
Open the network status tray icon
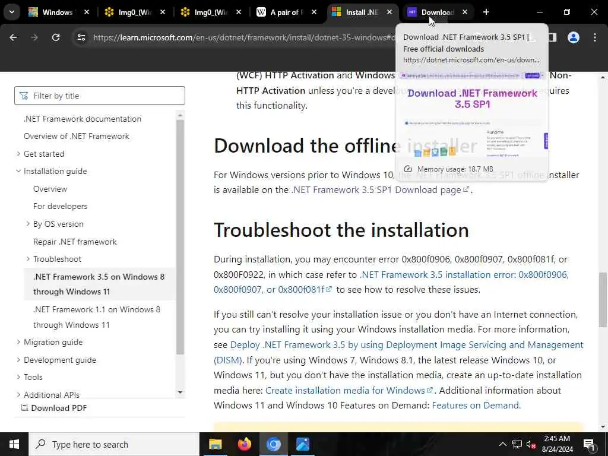pos(517,444)
